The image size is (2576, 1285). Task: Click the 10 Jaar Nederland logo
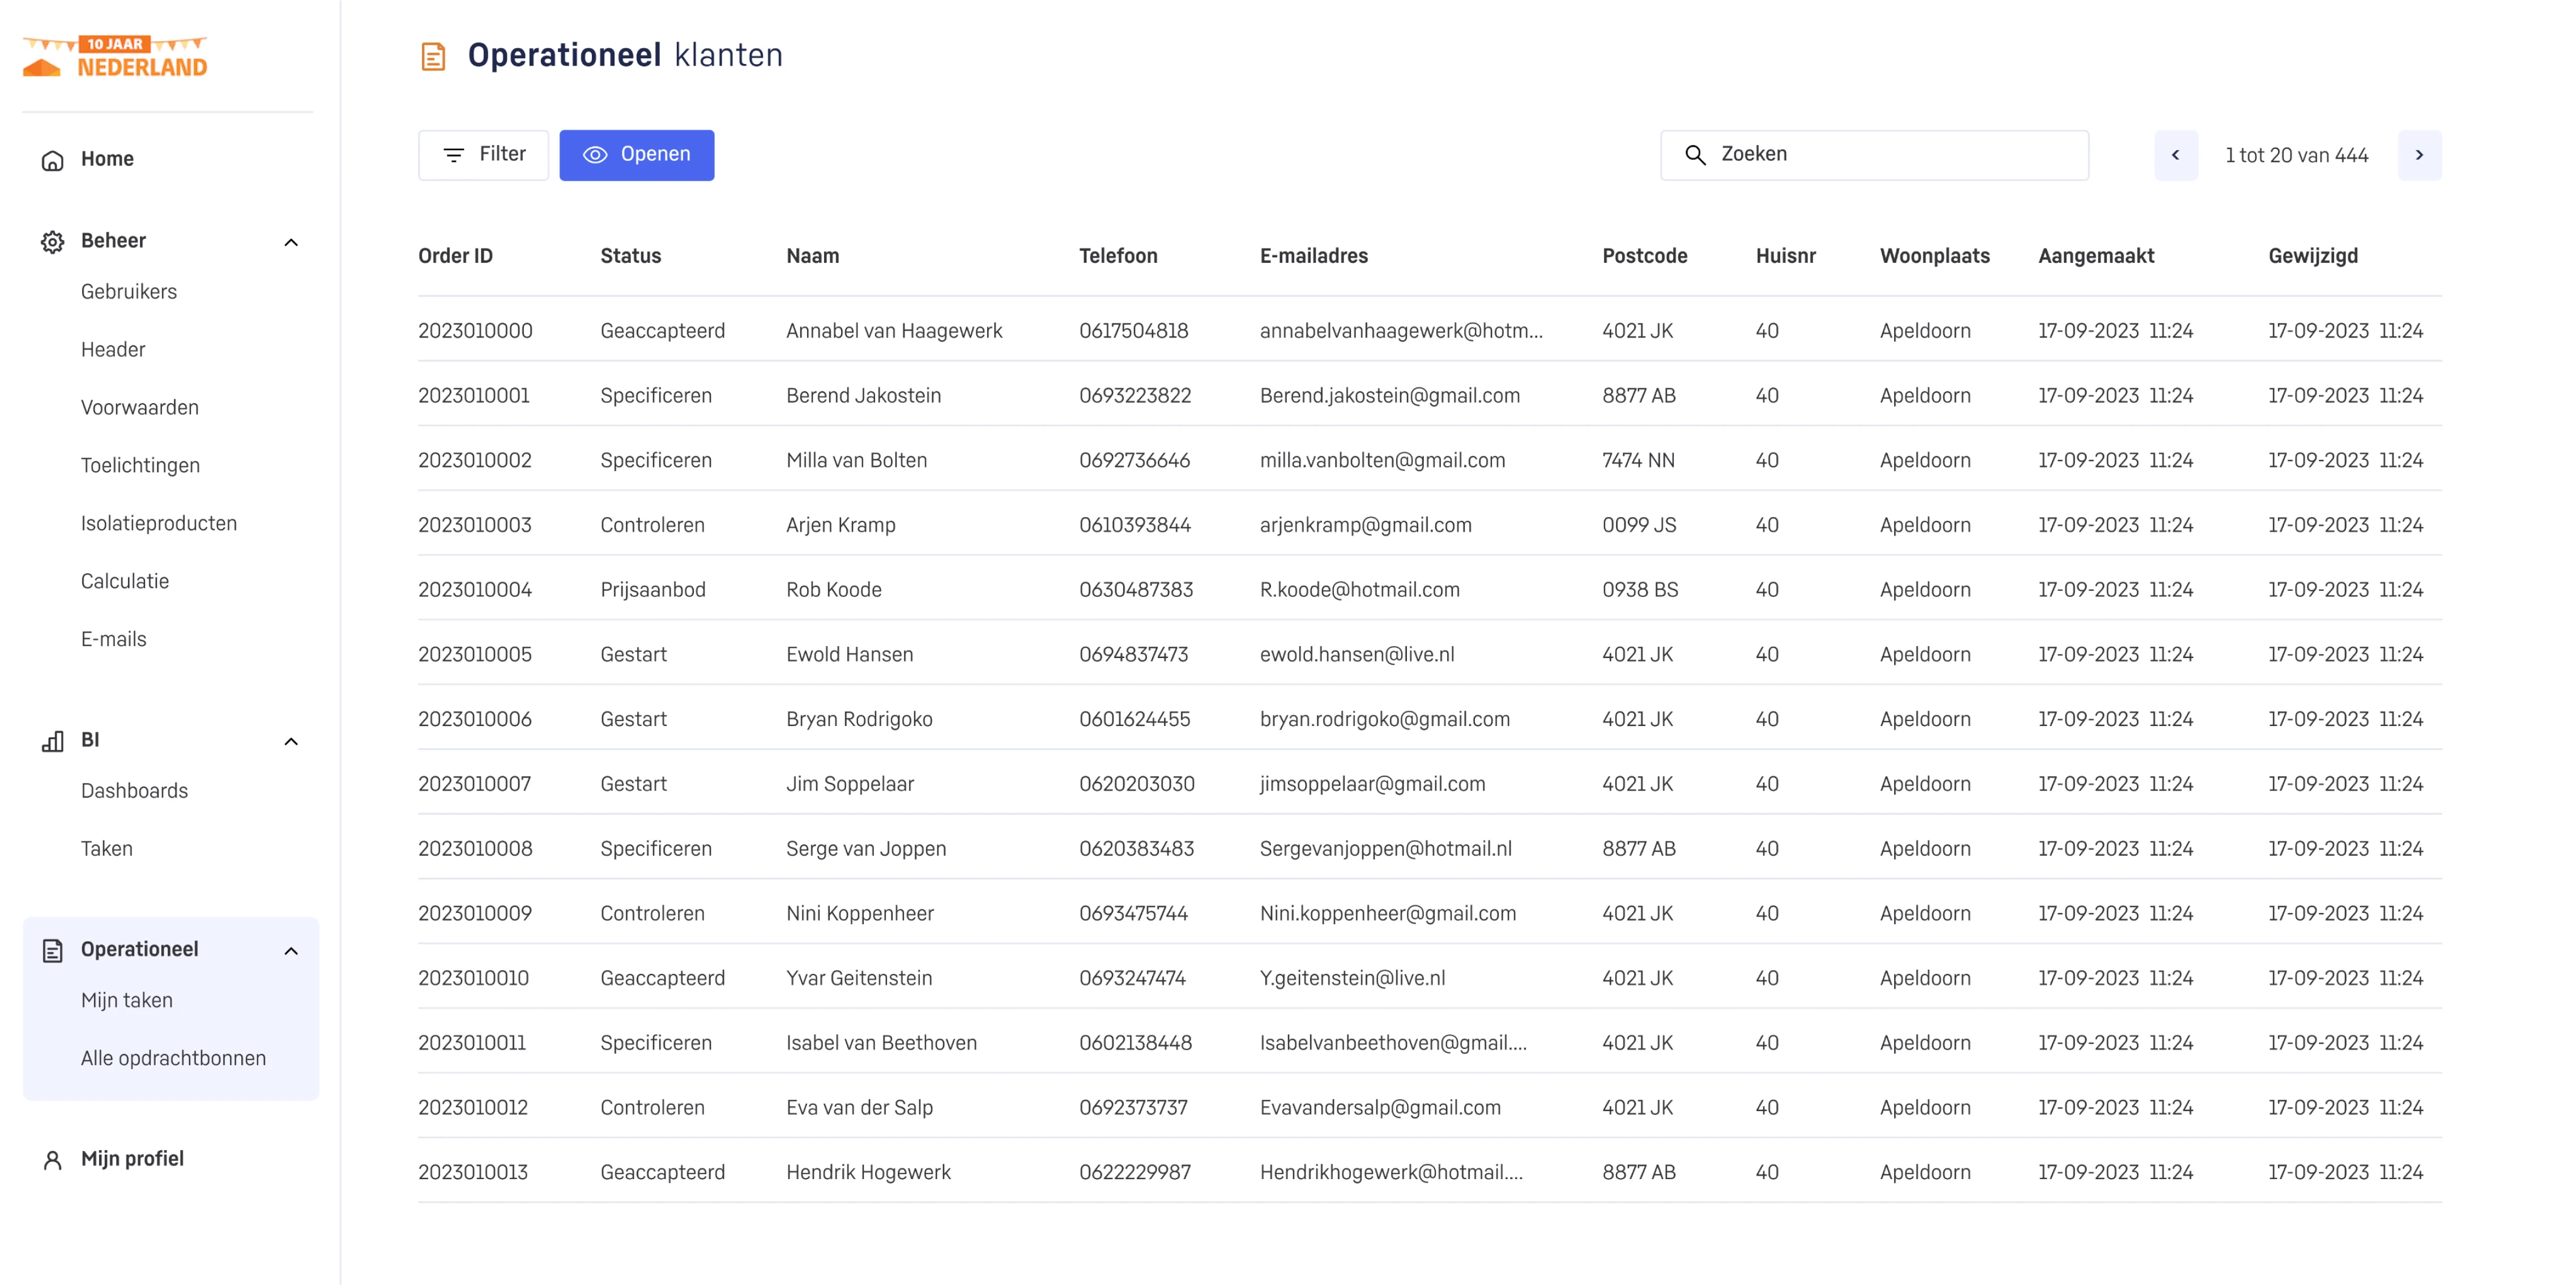pyautogui.click(x=115, y=57)
